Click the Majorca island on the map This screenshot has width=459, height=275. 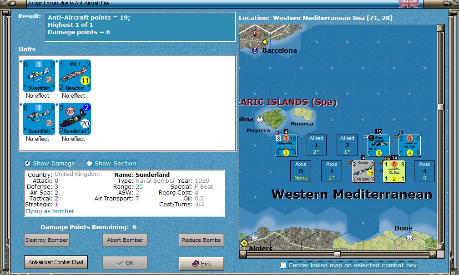(x=273, y=119)
